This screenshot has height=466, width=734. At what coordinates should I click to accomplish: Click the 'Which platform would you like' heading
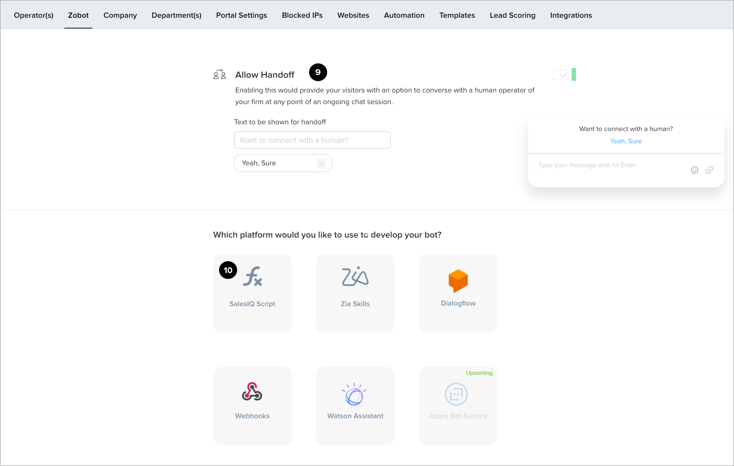click(327, 235)
